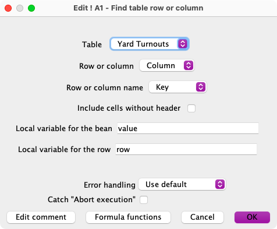
Task: Confirm changes with the OK button
Action: click(x=252, y=217)
